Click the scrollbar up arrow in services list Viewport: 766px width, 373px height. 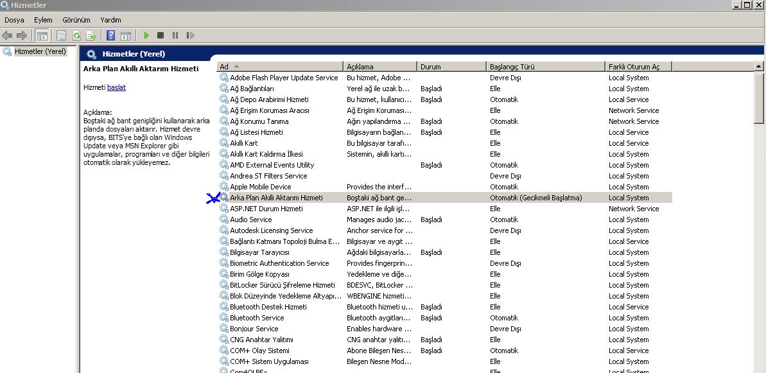759,66
